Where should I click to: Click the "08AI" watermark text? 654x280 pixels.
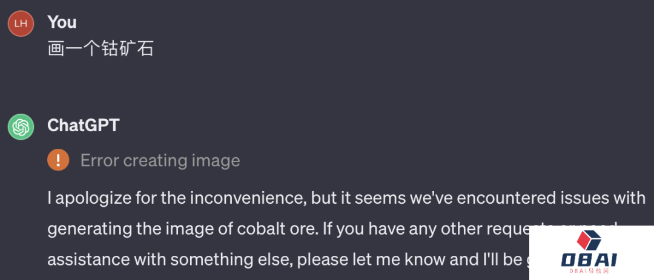(x=589, y=261)
